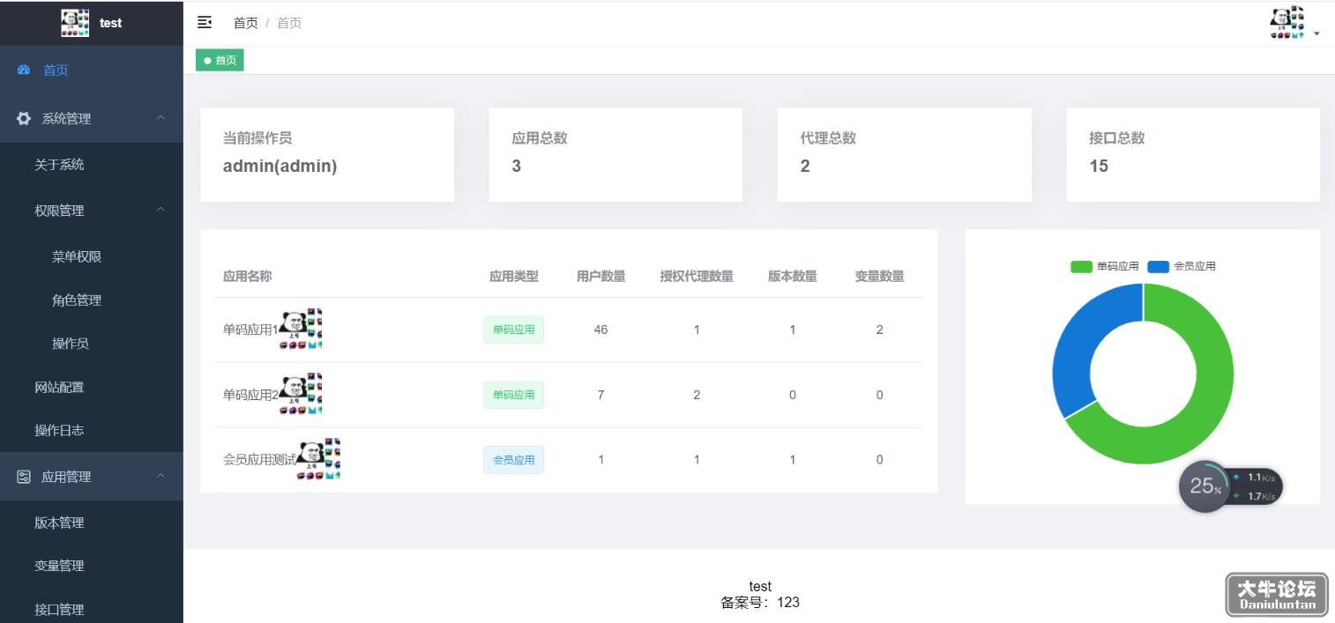The width and height of the screenshot is (1335, 623).
Task: Click the 单码应用 tag in the 单码应用2 row
Action: (x=513, y=395)
